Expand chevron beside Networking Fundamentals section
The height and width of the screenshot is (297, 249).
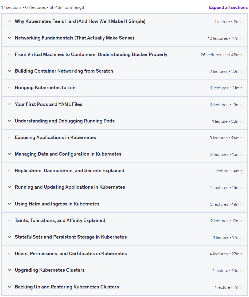(9, 38)
